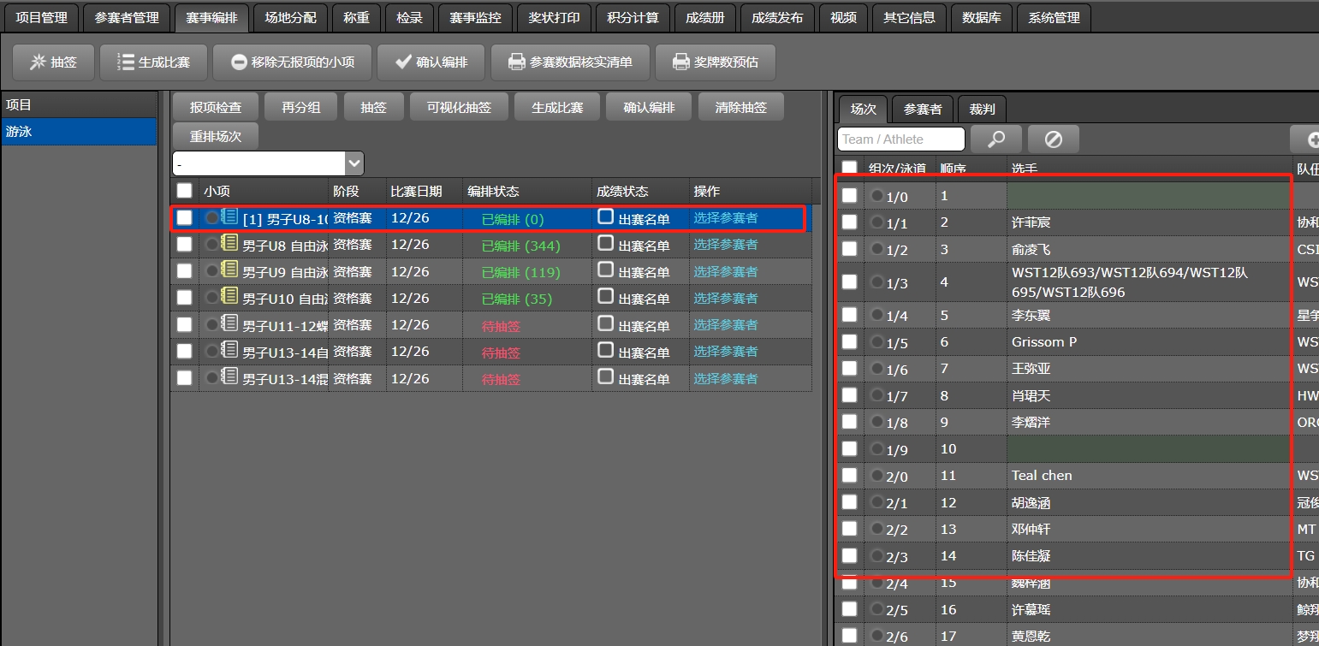
Task: Click the 参赛数据核实清单 printer button
Action: 570,62
